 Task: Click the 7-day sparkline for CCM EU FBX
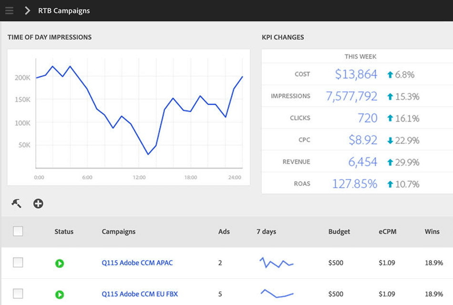tap(277, 293)
